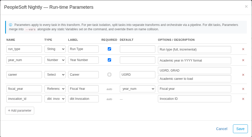The height and width of the screenshot is (137, 252).
Task: Click the Year Number label field
Action: (x=83, y=60)
